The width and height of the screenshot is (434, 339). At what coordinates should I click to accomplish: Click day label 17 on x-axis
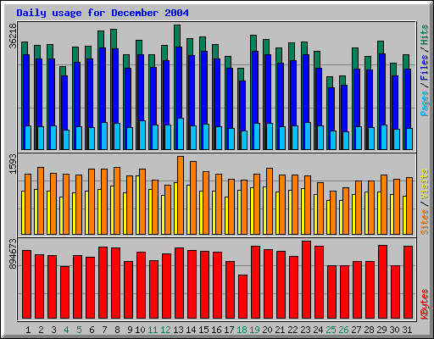tap(229, 330)
